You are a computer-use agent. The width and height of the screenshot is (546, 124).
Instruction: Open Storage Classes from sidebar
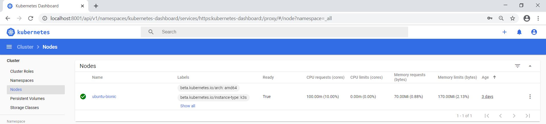point(24,108)
